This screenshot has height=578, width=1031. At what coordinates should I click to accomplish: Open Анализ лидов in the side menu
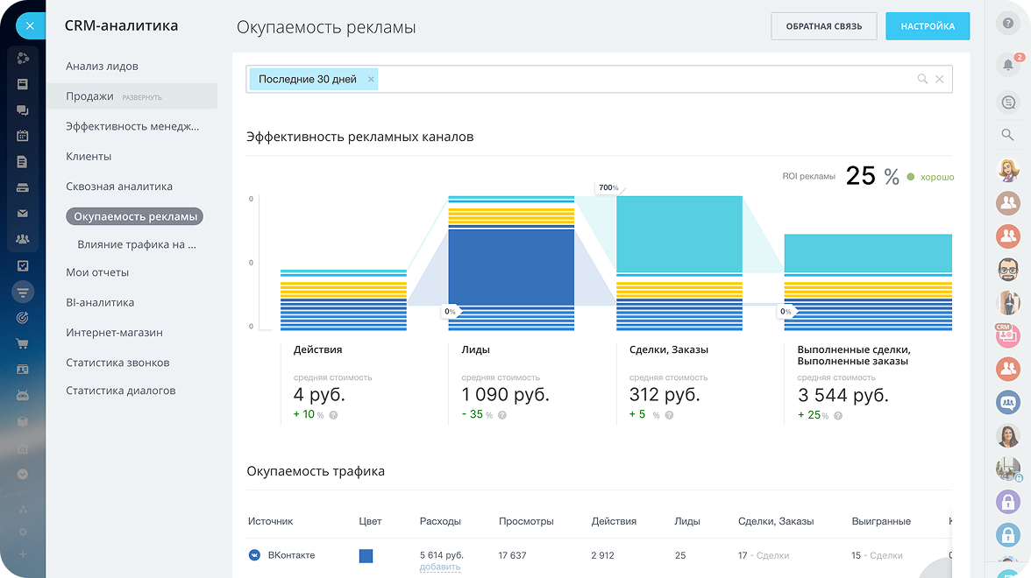click(x=102, y=67)
